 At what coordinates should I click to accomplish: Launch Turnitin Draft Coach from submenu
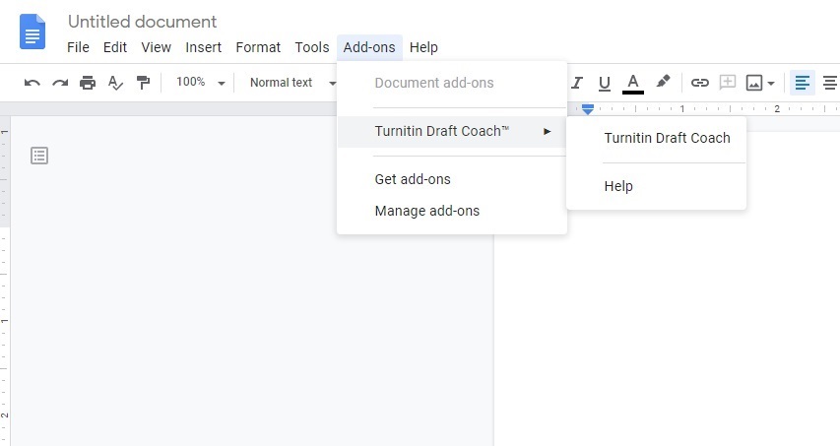pos(667,138)
